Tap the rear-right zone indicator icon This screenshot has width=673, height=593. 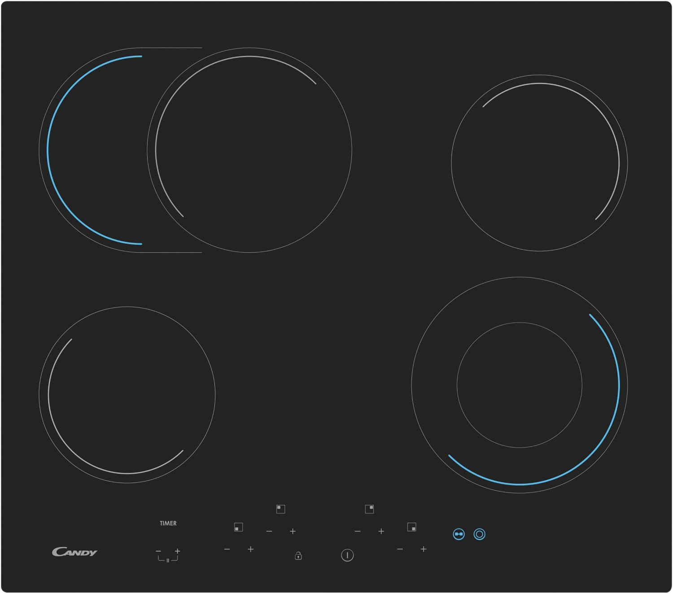click(x=369, y=509)
